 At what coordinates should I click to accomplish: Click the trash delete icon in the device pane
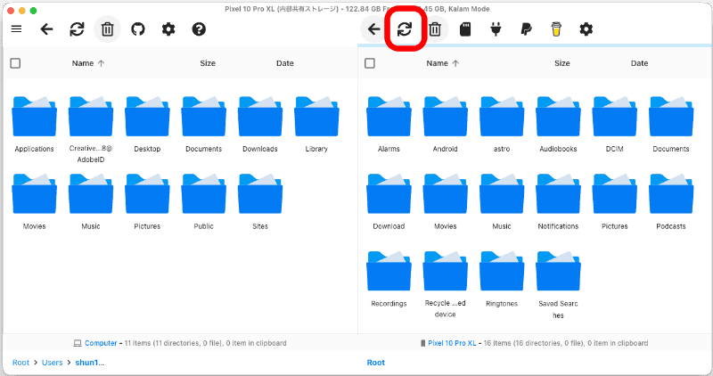click(435, 29)
